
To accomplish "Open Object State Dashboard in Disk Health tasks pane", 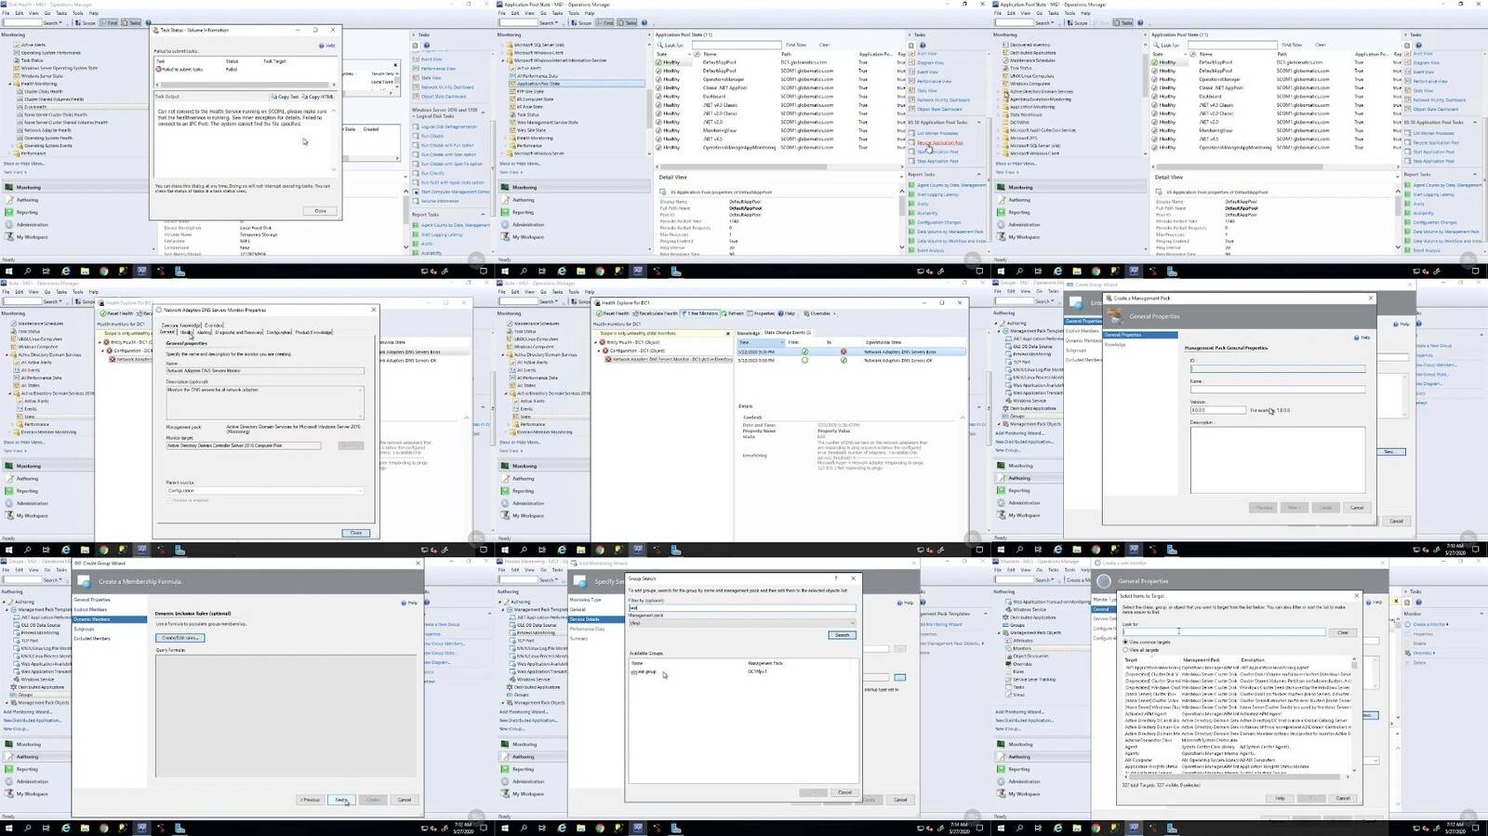I will click(x=443, y=97).
